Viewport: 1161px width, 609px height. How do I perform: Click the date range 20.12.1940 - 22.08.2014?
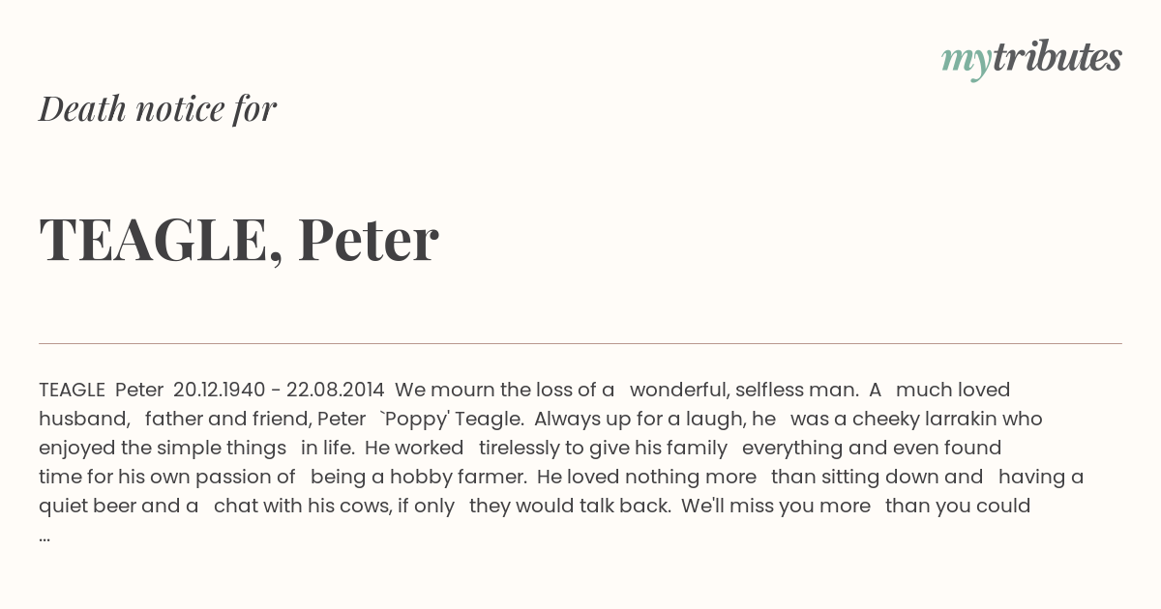point(279,390)
